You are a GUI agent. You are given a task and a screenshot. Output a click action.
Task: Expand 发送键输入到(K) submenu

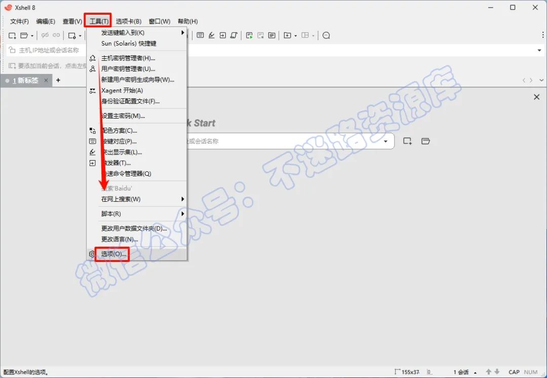click(137, 32)
